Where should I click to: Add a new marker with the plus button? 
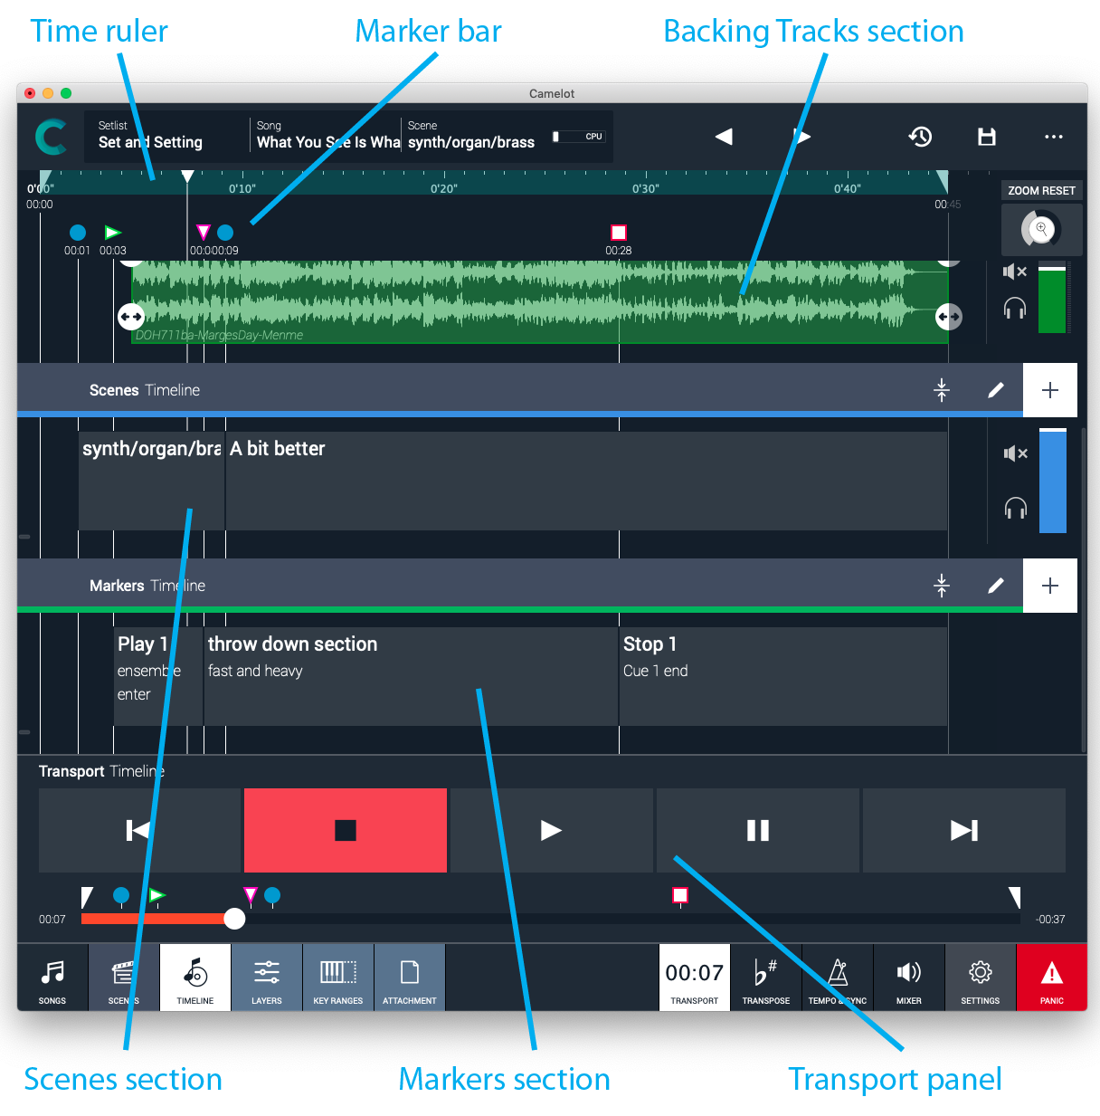coord(1049,586)
